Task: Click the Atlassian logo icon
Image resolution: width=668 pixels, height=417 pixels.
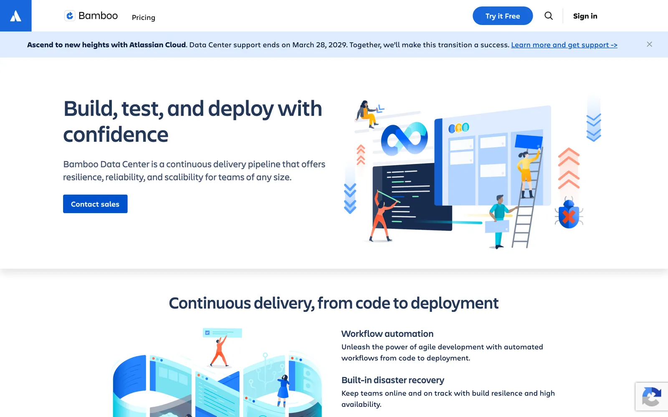Action: pos(15,16)
